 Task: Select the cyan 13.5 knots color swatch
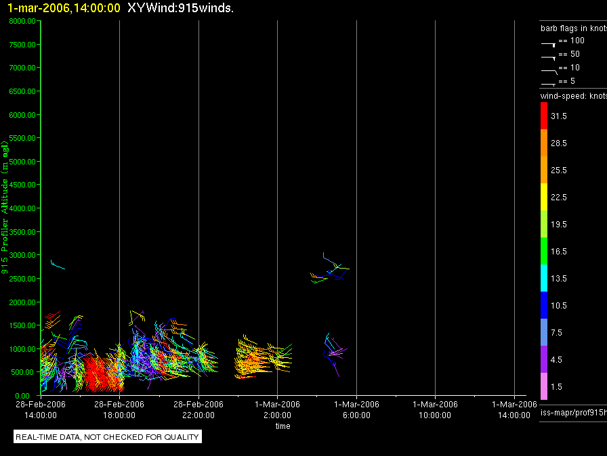[544, 278]
